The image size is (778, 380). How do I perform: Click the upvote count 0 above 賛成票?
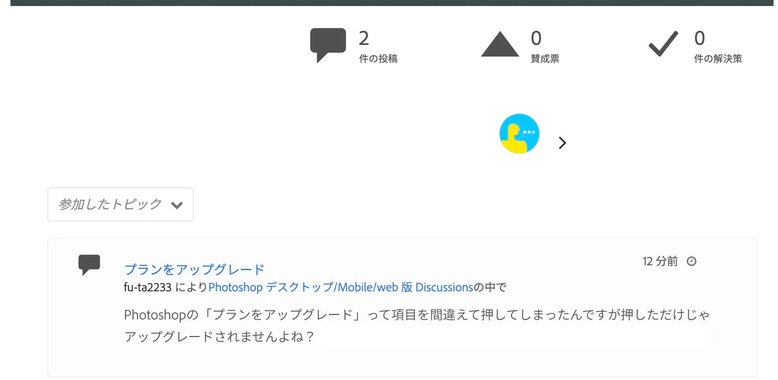[536, 39]
